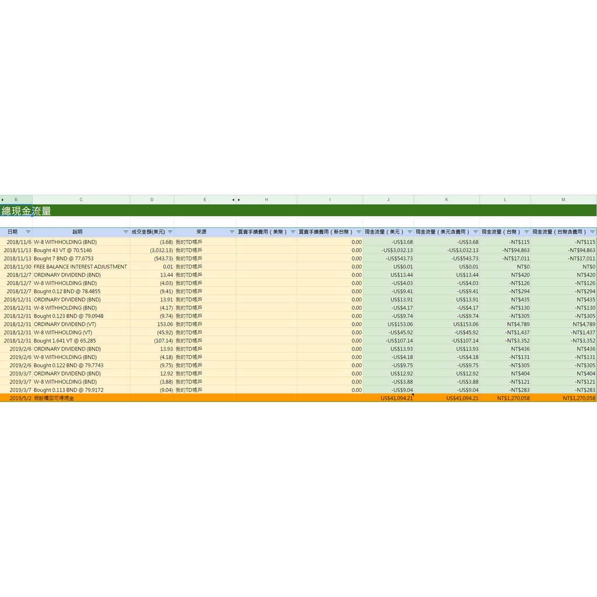Screen dimensions: 597x597
Task: Click the 現金流量（美元）filter icon
Action: (x=409, y=232)
